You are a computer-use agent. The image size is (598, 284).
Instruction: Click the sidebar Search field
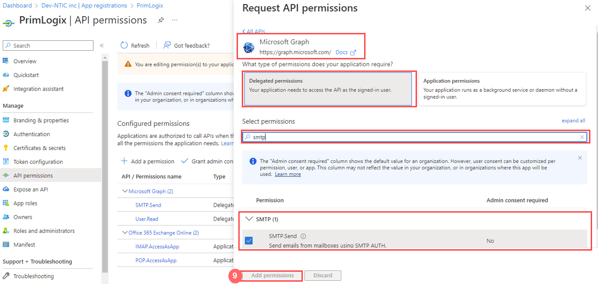[x=48, y=46]
